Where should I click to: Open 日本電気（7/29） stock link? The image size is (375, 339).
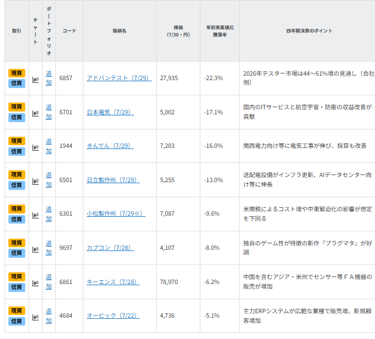point(110,112)
